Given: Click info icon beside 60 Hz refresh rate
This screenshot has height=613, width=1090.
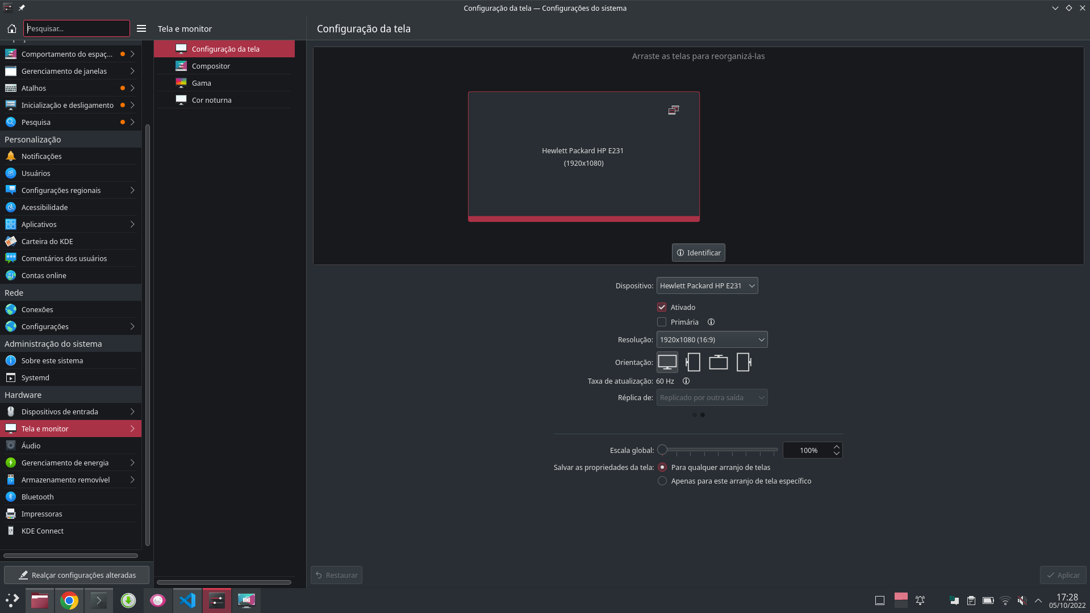Looking at the screenshot, I should (x=686, y=381).
